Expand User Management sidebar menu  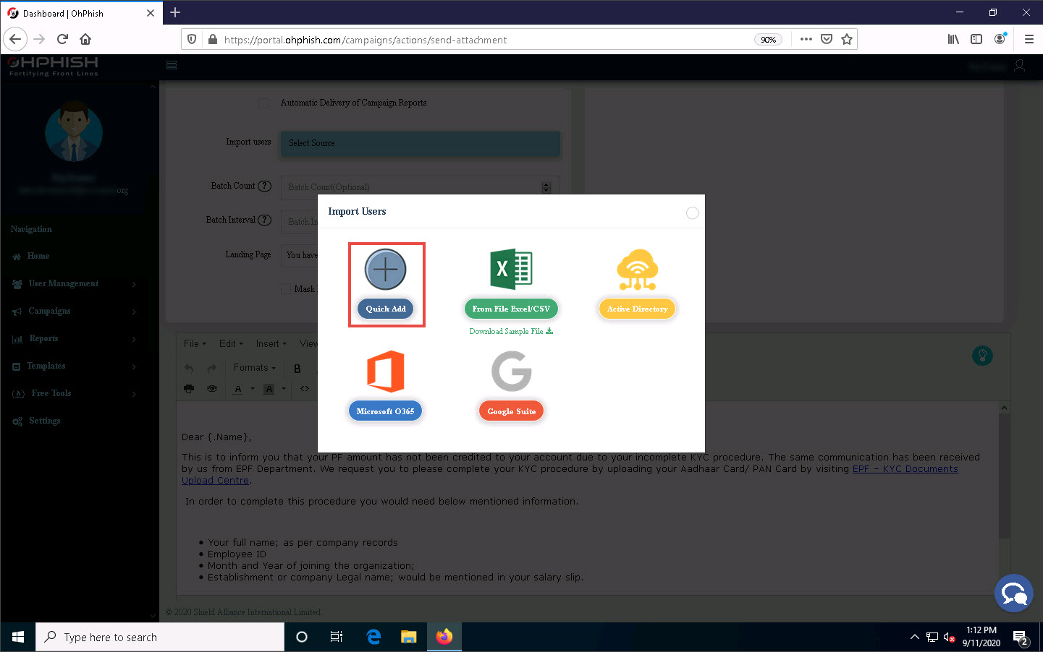click(x=74, y=283)
